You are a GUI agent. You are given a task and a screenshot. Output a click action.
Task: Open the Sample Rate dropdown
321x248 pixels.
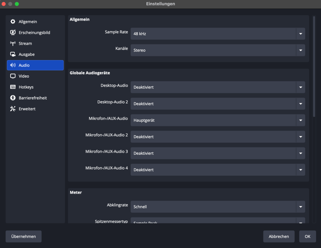click(217, 34)
